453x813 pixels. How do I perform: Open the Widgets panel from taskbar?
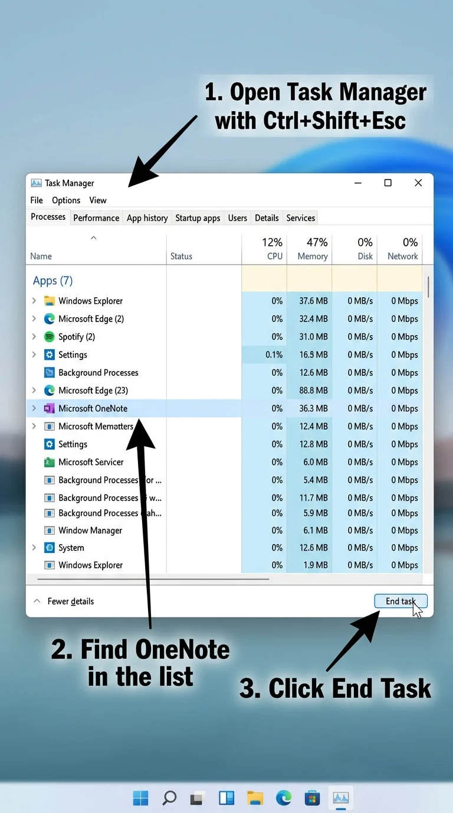226,798
